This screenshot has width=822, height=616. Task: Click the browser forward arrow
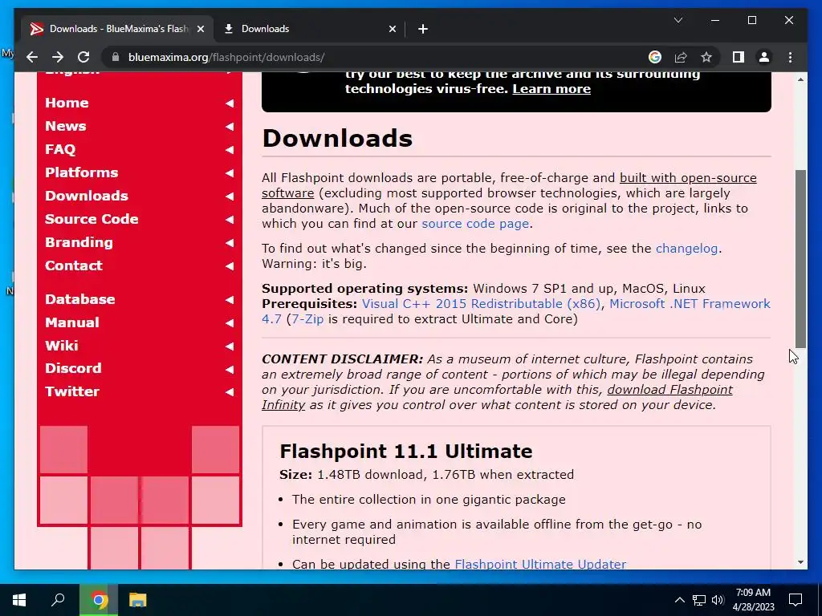[58, 57]
